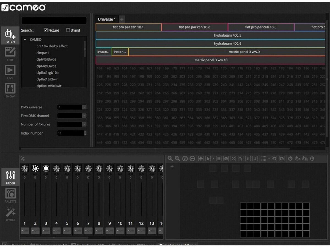The width and height of the screenshot is (330, 249).
Task: Add a new universe tab with plus
Action: [122, 19]
